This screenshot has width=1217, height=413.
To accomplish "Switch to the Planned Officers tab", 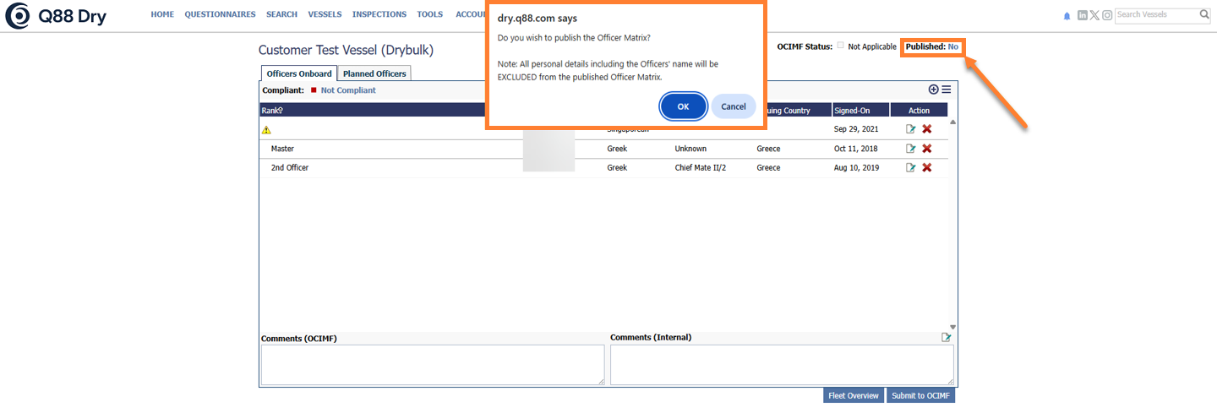I will pos(374,73).
